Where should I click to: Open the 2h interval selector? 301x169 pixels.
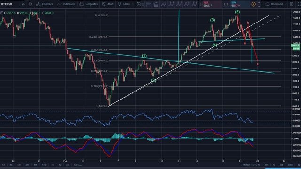23,4
